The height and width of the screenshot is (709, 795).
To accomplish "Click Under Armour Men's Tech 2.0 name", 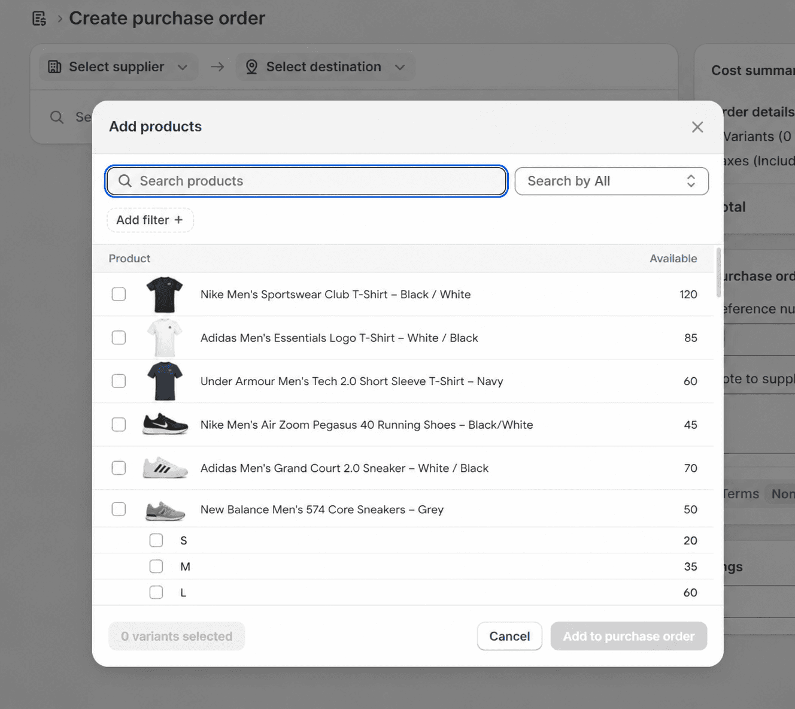I will click(x=351, y=381).
